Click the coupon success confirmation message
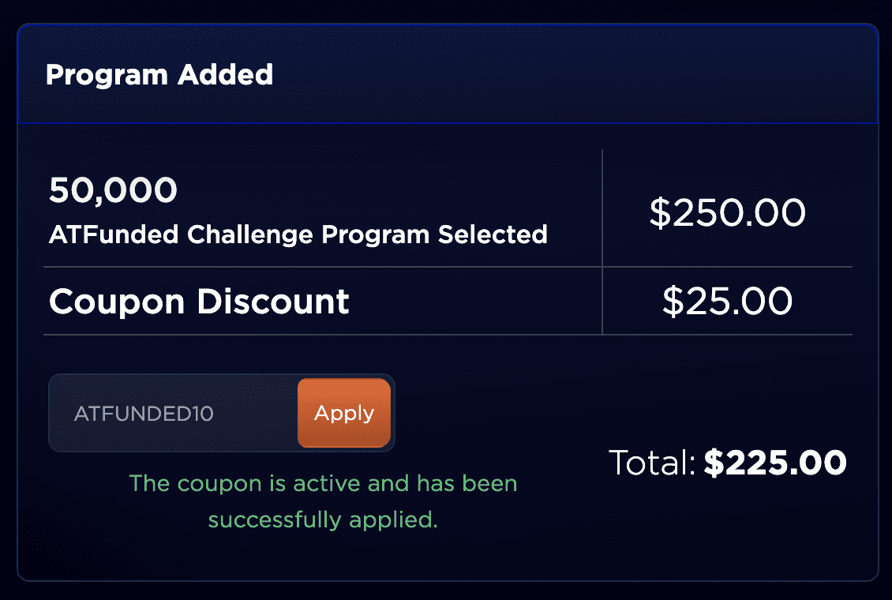Screen dimensions: 892x600 click(324, 501)
